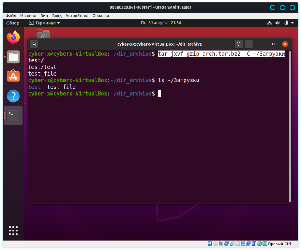Open Ubuntu Software from the dock

[x=13, y=76]
